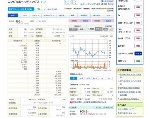Click the FX 開設 button
Image resolution: width=151 pixels, height=118 pixels.
click(138, 15)
